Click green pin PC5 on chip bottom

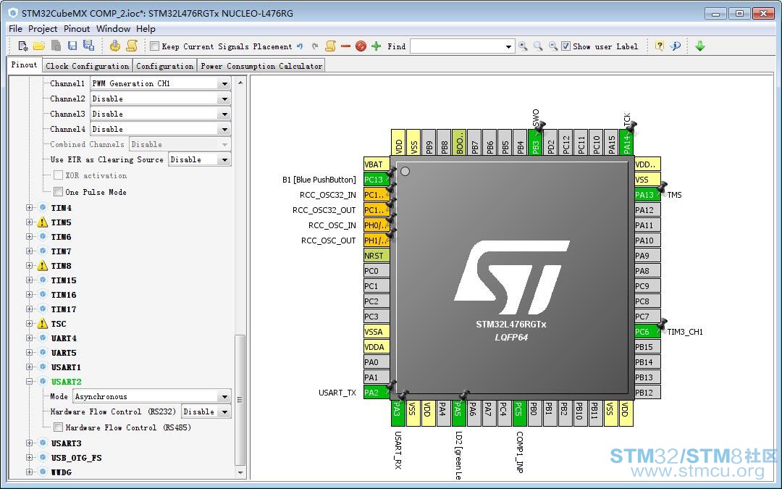[x=518, y=413]
